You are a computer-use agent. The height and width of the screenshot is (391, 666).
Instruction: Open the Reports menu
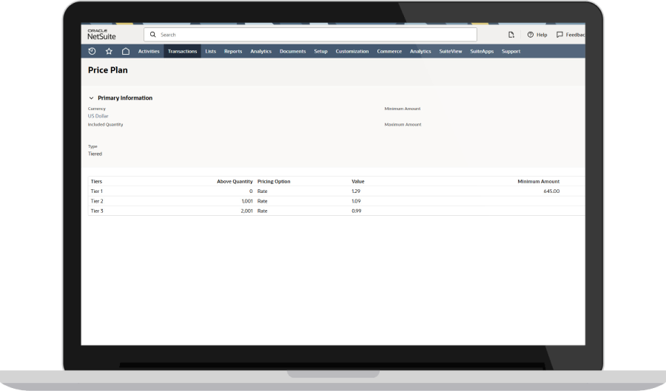[x=233, y=52]
